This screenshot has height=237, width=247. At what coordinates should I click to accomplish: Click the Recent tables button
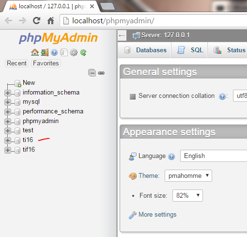[x=16, y=63]
